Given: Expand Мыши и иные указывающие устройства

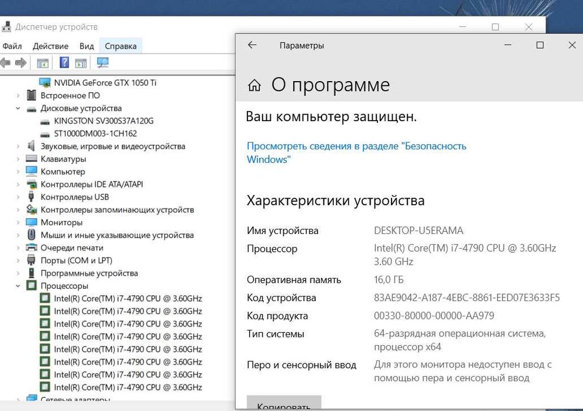Looking at the screenshot, I should point(18,235).
